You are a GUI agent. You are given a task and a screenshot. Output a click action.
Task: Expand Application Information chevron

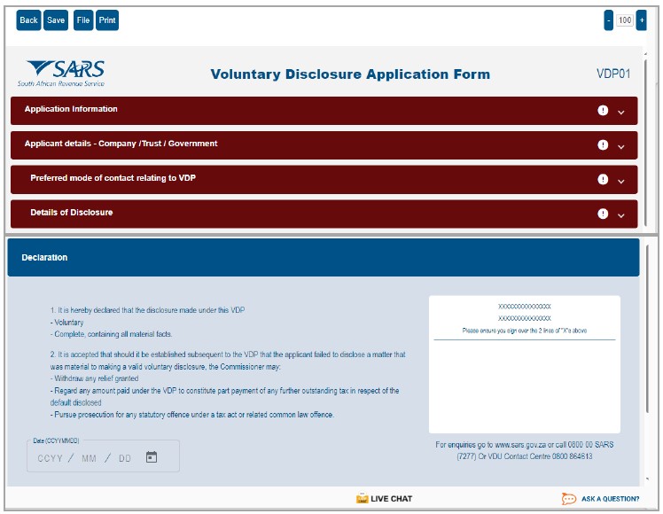tap(621, 112)
